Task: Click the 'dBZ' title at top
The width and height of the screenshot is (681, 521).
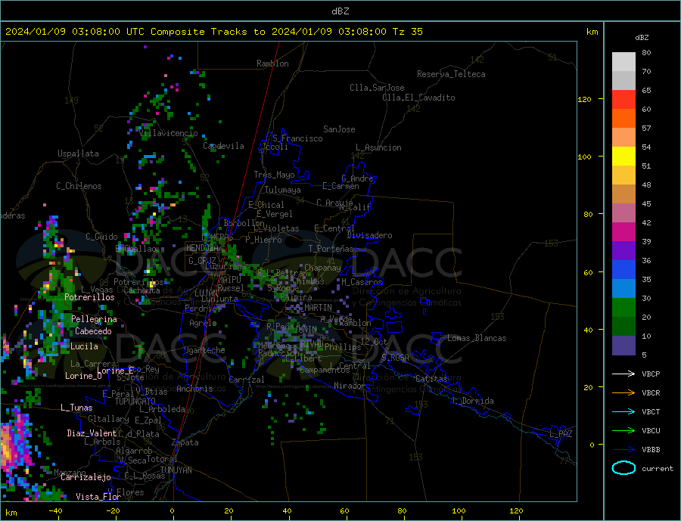Action: coord(340,11)
